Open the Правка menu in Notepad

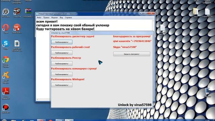[46, 17]
